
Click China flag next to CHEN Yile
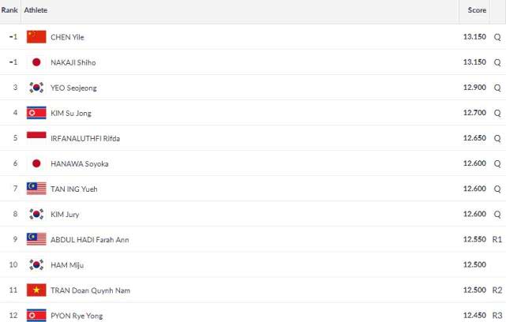[x=36, y=37]
